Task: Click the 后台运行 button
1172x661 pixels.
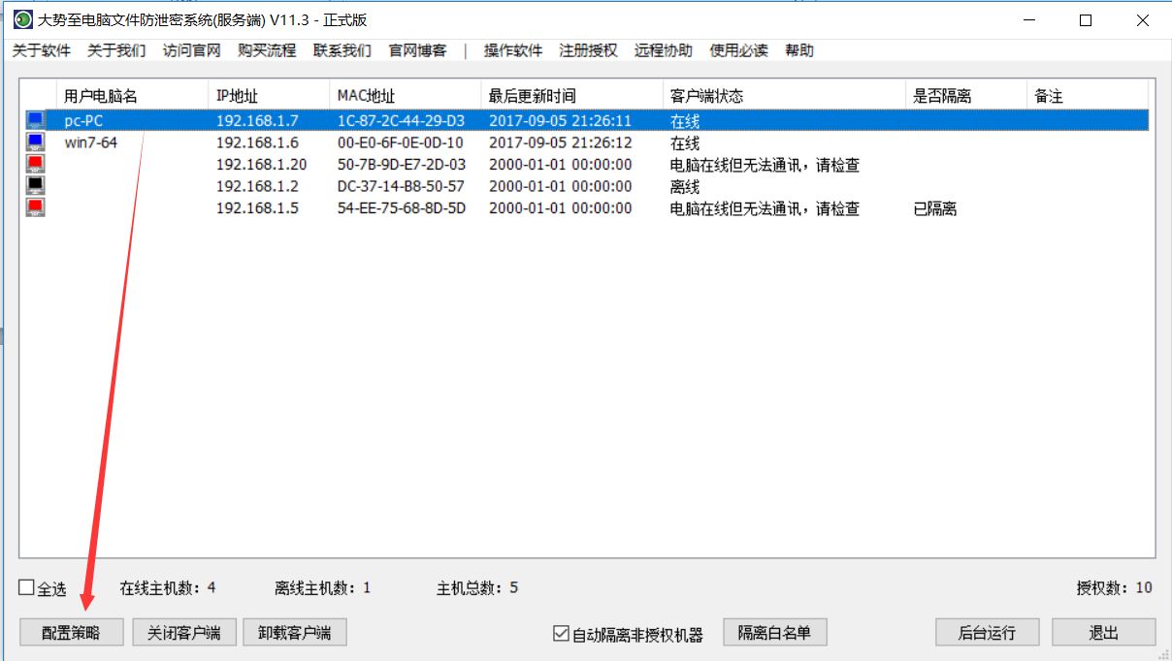Action: pos(987,633)
